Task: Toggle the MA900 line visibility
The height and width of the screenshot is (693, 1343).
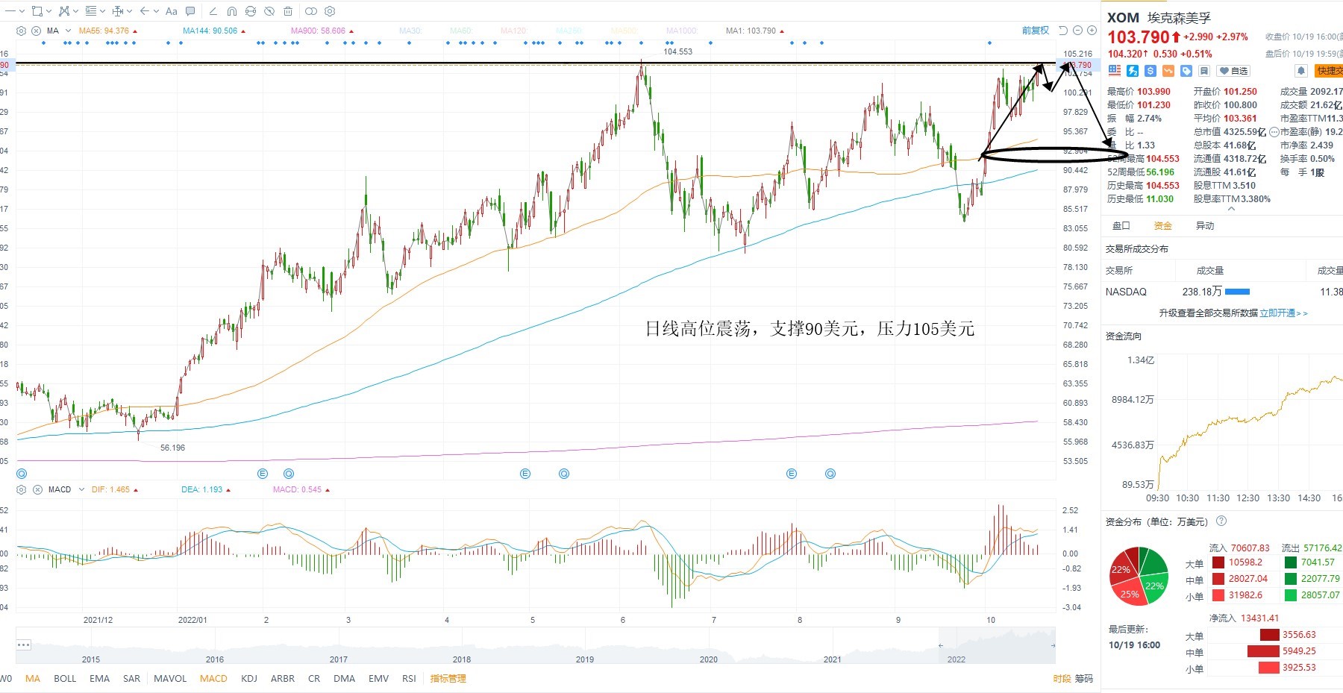Action: (x=319, y=31)
